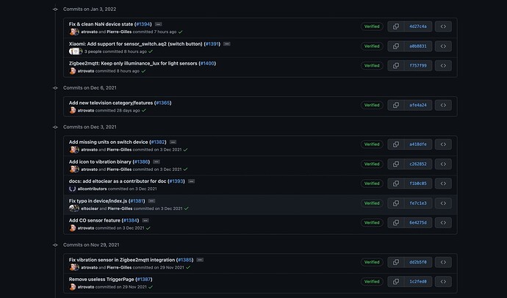The height and width of the screenshot is (298, 507).
Task: Expand description of Xiaomi sensor_switch.aq2 commit
Action: click(x=227, y=44)
